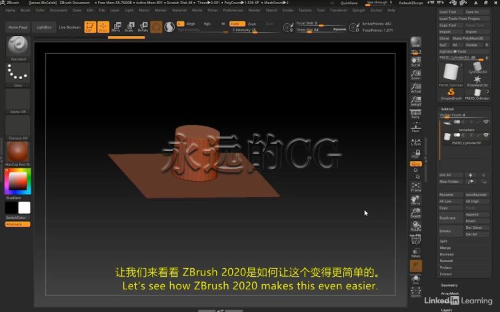Expand the Project section
The image size is (500, 312).
coord(446,267)
